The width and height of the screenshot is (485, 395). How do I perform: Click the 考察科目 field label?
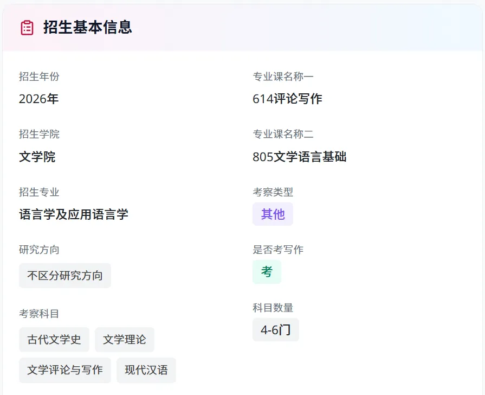(x=39, y=314)
